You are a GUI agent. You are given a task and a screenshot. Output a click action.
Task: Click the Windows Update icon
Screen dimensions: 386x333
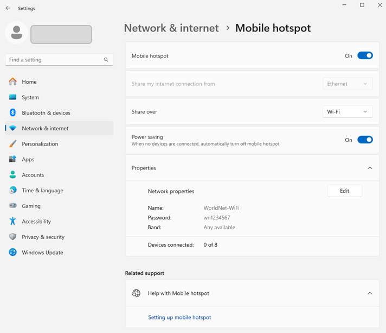pos(12,253)
